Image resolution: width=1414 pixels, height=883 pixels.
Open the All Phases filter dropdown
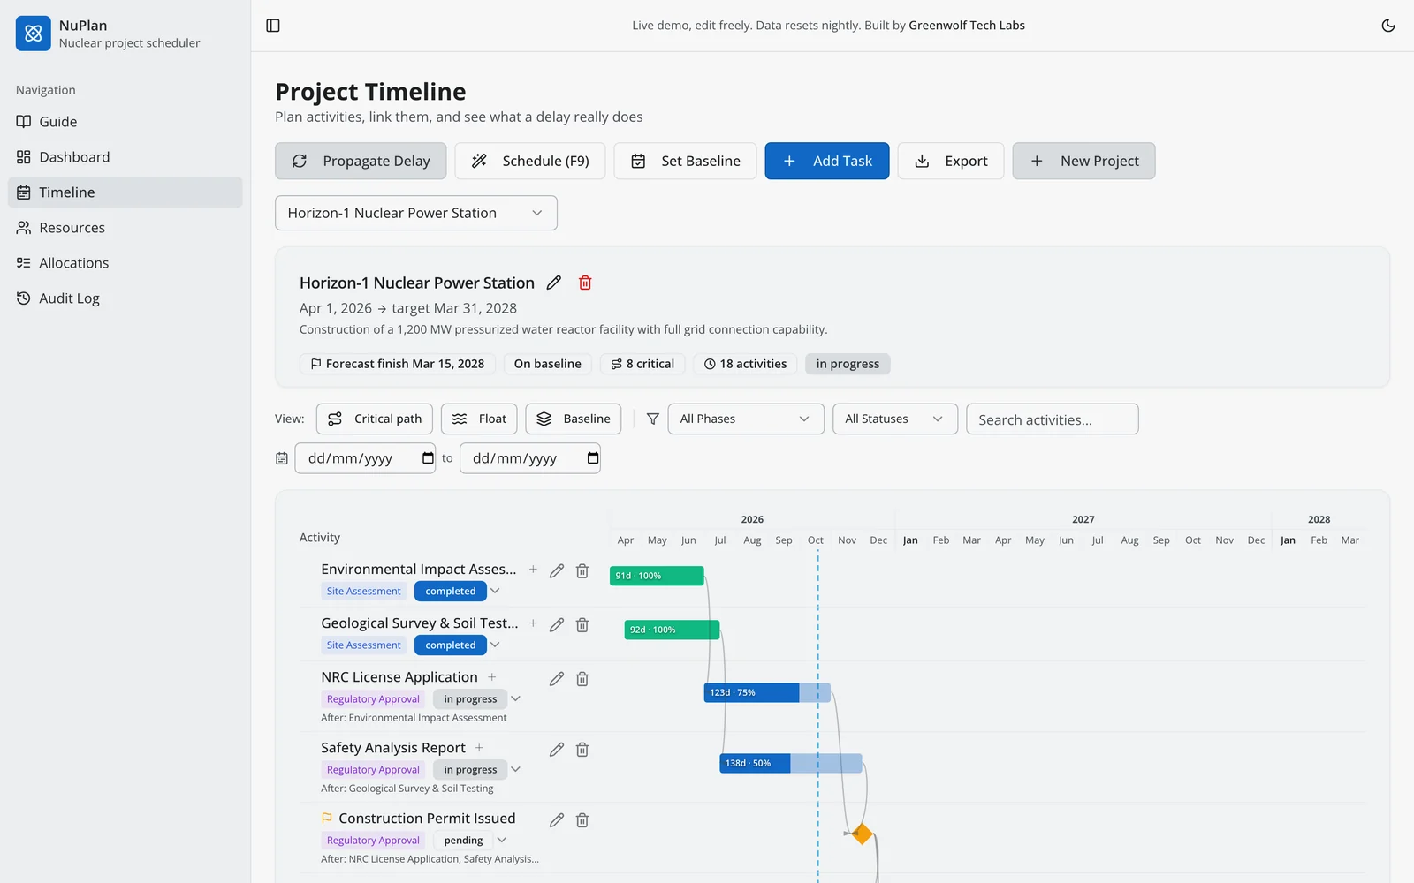coord(746,419)
